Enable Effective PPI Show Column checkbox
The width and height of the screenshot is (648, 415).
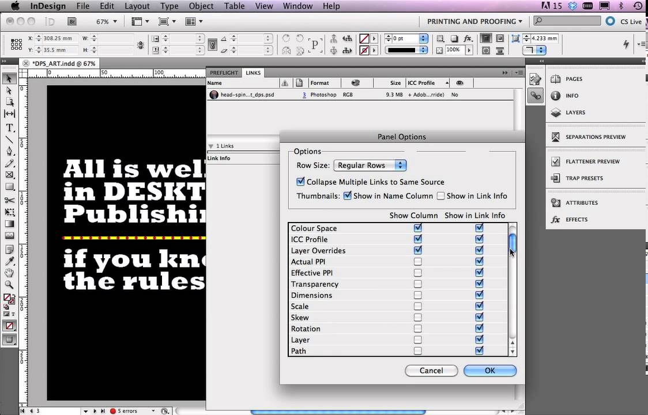tap(418, 273)
